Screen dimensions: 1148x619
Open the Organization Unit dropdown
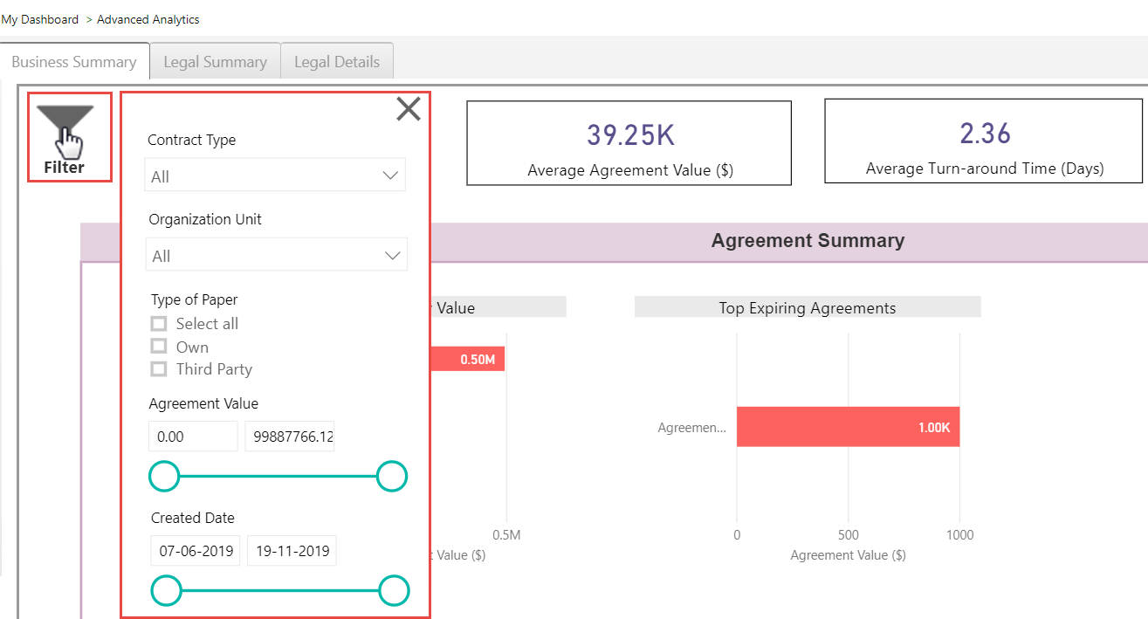[276, 255]
